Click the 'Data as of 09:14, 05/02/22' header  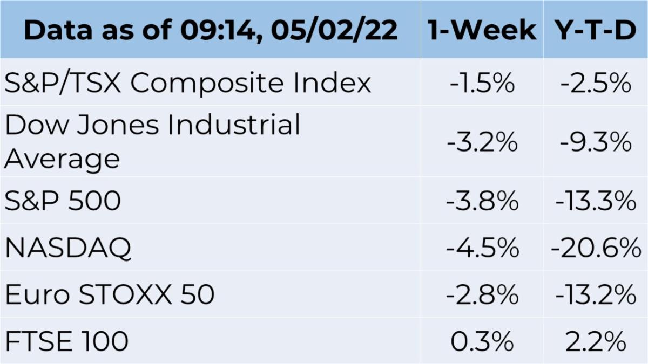pos(211,31)
